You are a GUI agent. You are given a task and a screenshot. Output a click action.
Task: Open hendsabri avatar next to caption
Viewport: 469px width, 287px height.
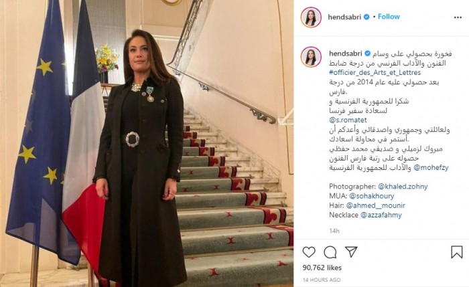[311, 57]
